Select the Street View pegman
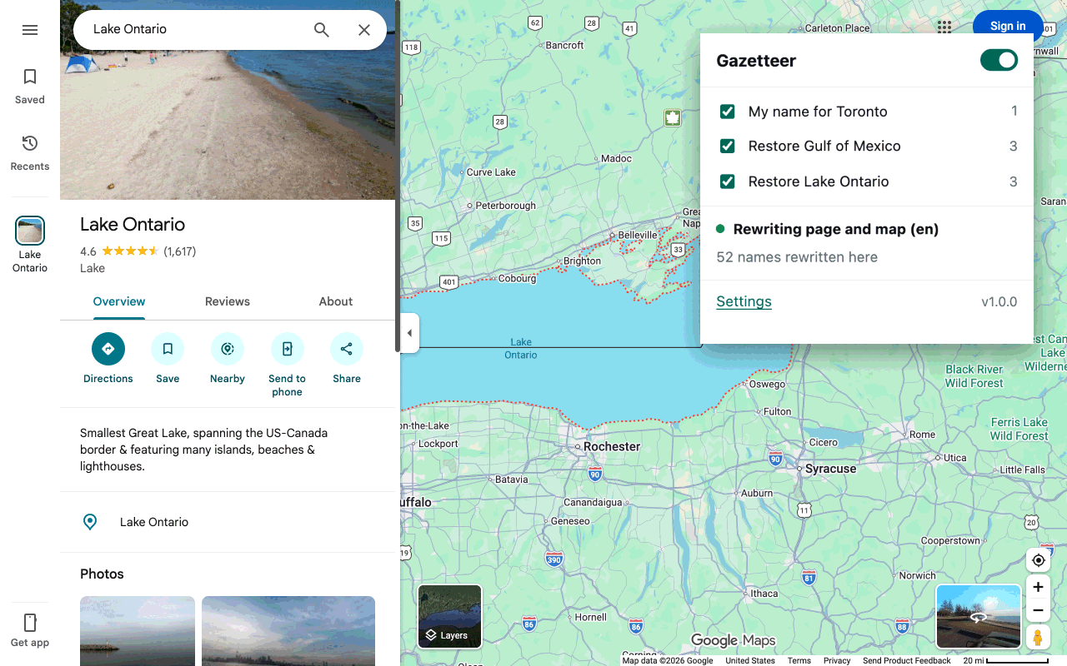Screen dimensions: 1067x666 pos(1038,638)
